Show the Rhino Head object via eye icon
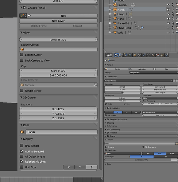 tap(168, 28)
